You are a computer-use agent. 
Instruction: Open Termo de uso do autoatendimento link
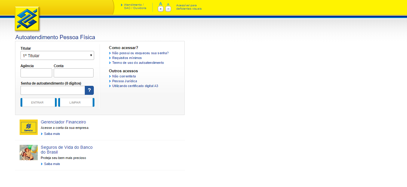138,63
